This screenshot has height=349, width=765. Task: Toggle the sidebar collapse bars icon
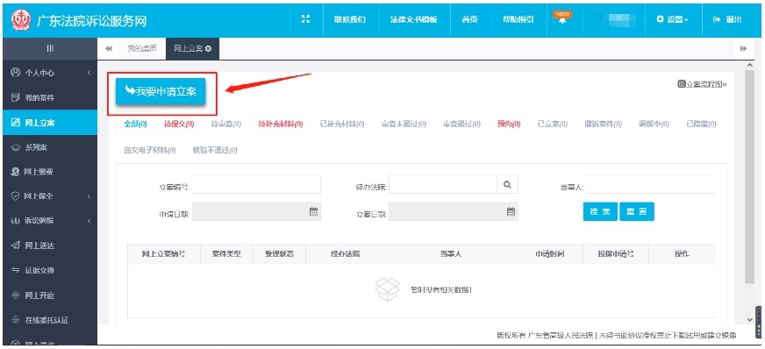click(50, 48)
